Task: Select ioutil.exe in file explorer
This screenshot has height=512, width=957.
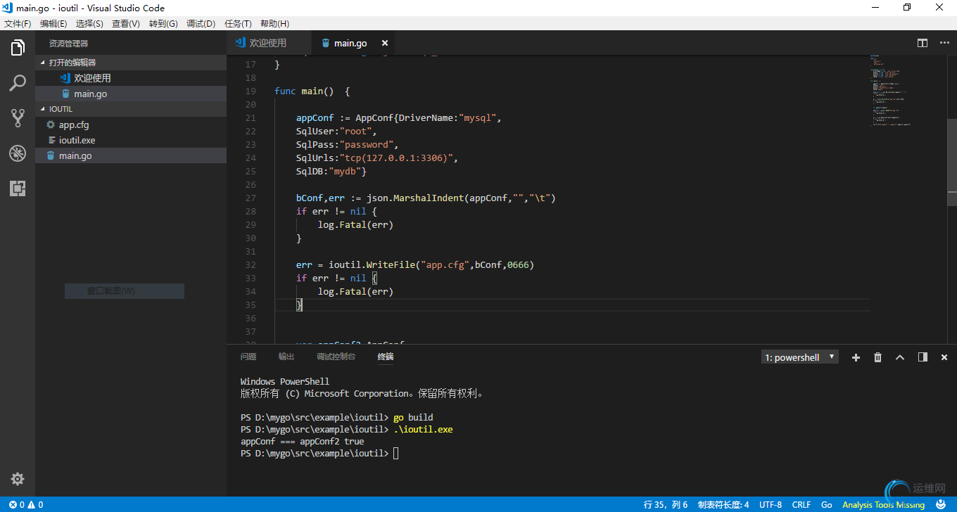Action: pyautogui.click(x=131, y=140)
